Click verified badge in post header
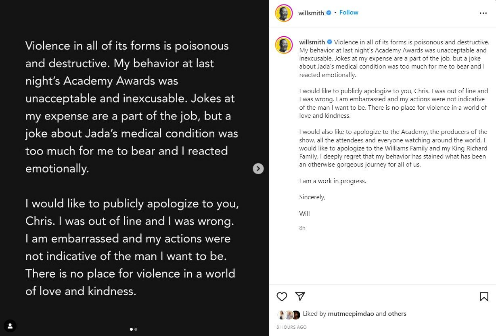 [329, 13]
